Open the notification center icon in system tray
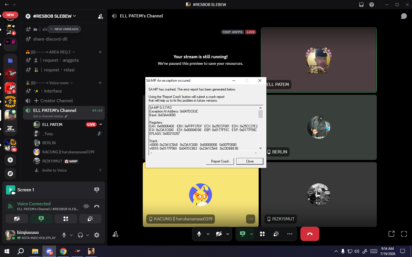The image size is (412, 257). point(403,251)
